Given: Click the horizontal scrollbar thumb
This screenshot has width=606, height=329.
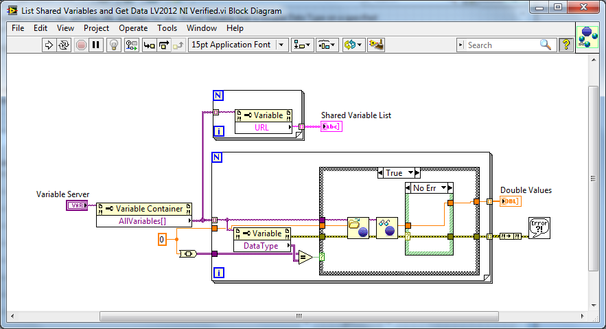Looking at the screenshot, I should pos(299,316).
